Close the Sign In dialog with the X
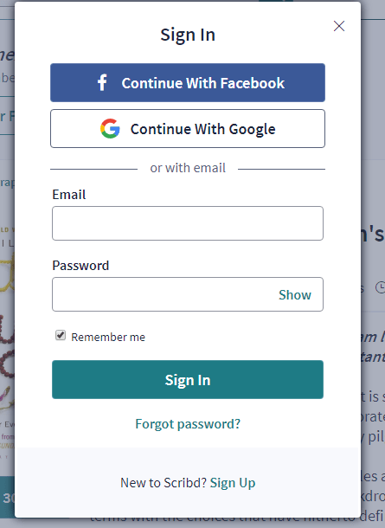Screen dimensions: 385x528 point(339,26)
